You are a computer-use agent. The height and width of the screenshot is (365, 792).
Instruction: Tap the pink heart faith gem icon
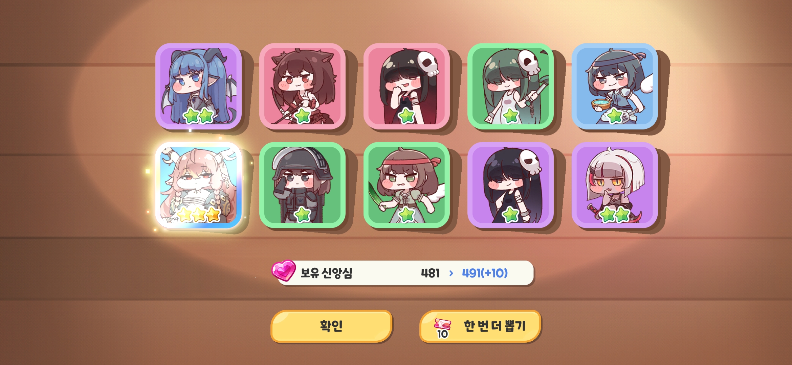coord(284,270)
